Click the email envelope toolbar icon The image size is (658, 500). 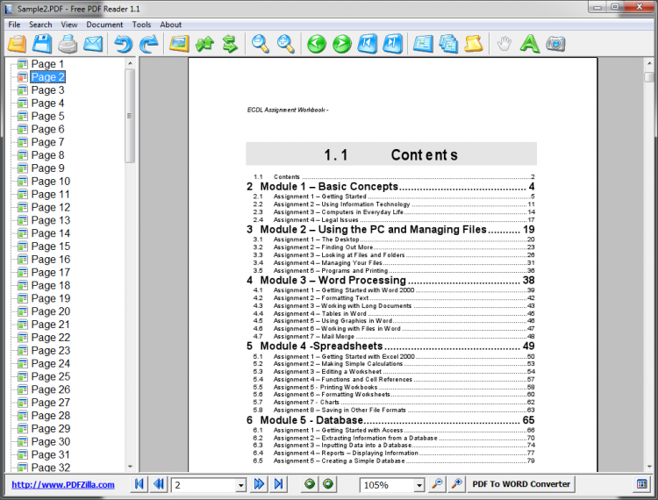92,43
